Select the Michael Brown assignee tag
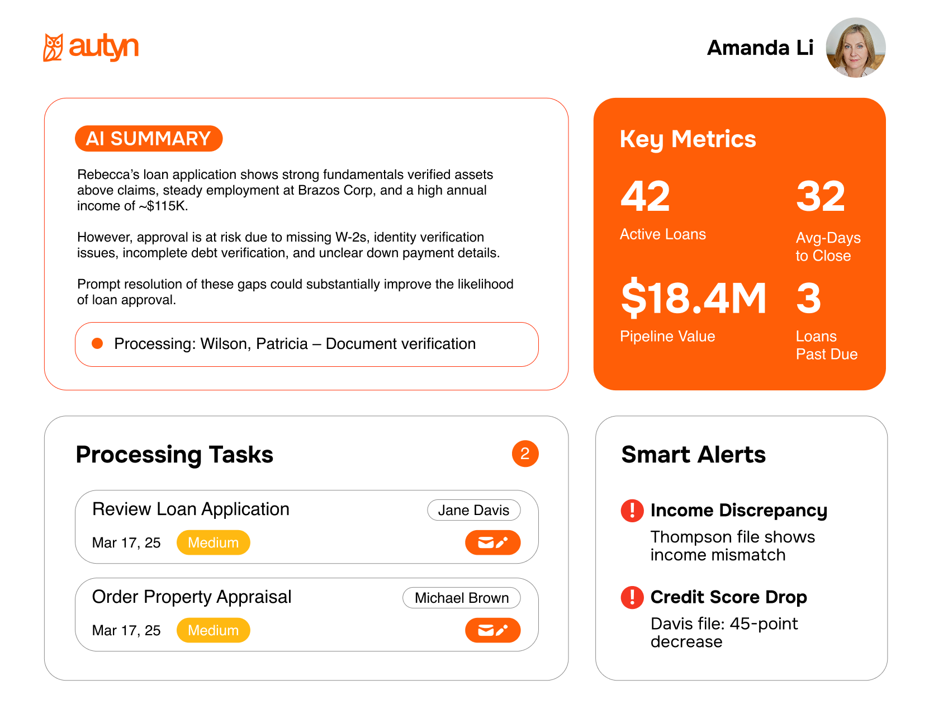This screenshot has height=718, width=929. (462, 598)
